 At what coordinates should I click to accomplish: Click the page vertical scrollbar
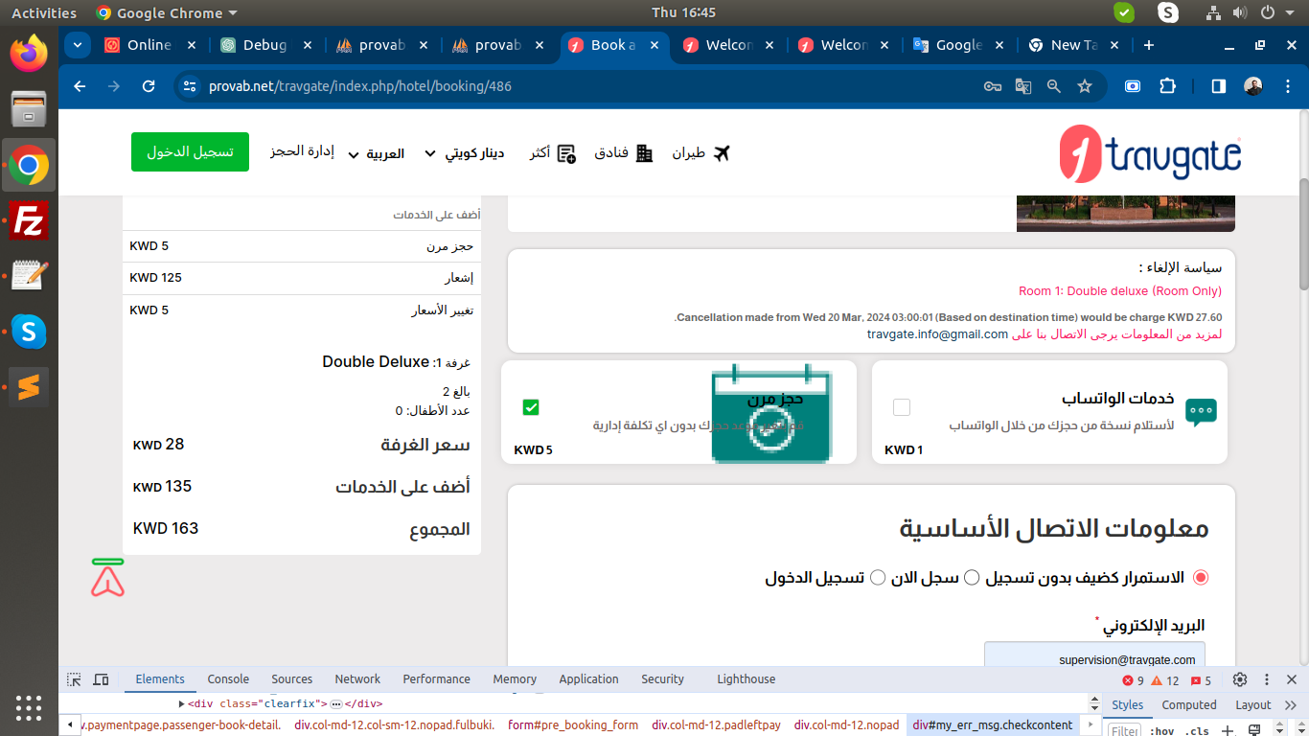tap(1303, 235)
